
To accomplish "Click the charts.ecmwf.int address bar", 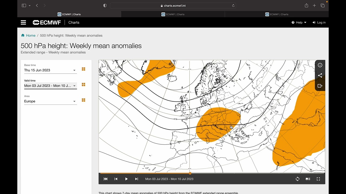I will tap(173, 6).
